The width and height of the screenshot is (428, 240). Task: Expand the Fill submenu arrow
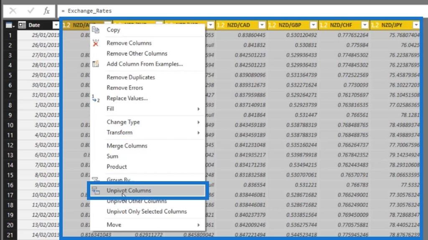point(199,109)
